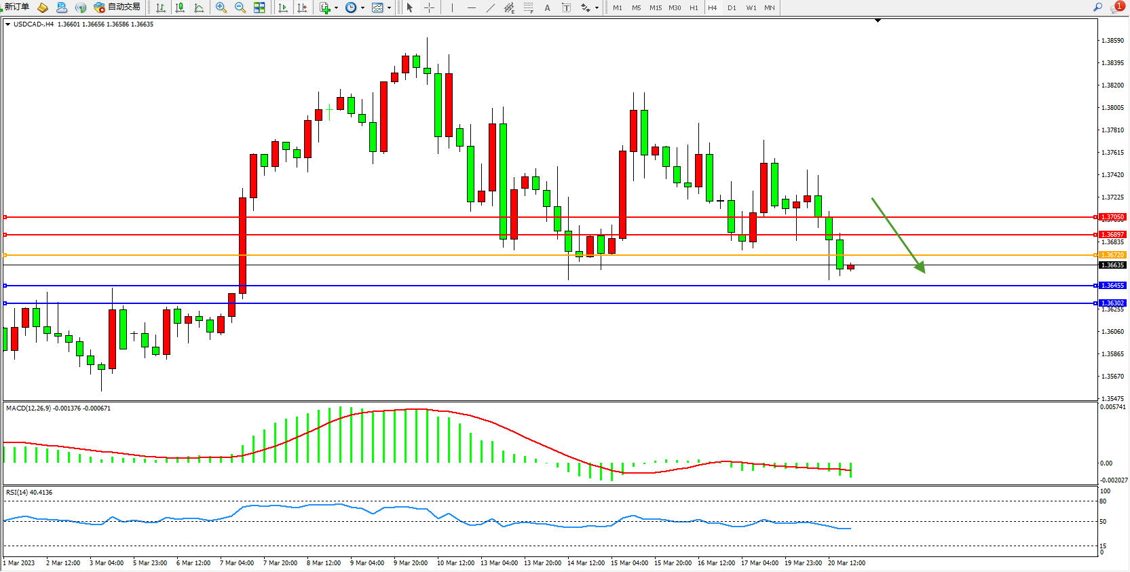Screen dimensions: 1130x572
Task: Open the indicators list dropdown arrow
Action: point(336,8)
